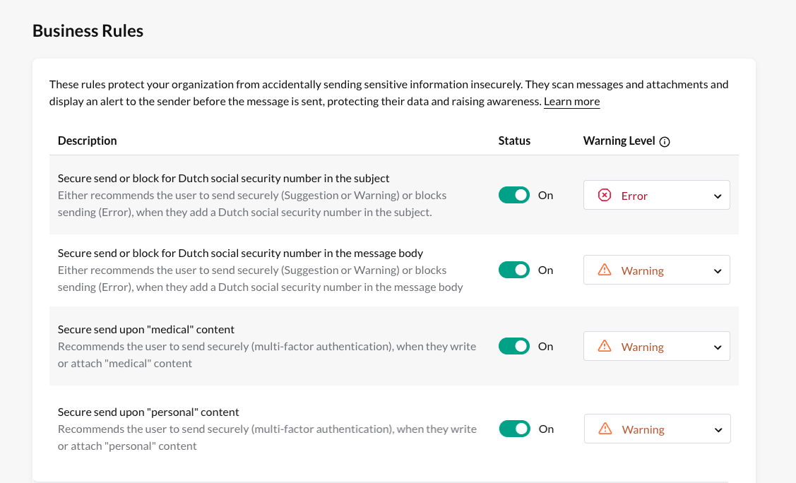The width and height of the screenshot is (796, 483).
Task: Turn off the Dutch SSN message body toggle
Action: [514, 270]
